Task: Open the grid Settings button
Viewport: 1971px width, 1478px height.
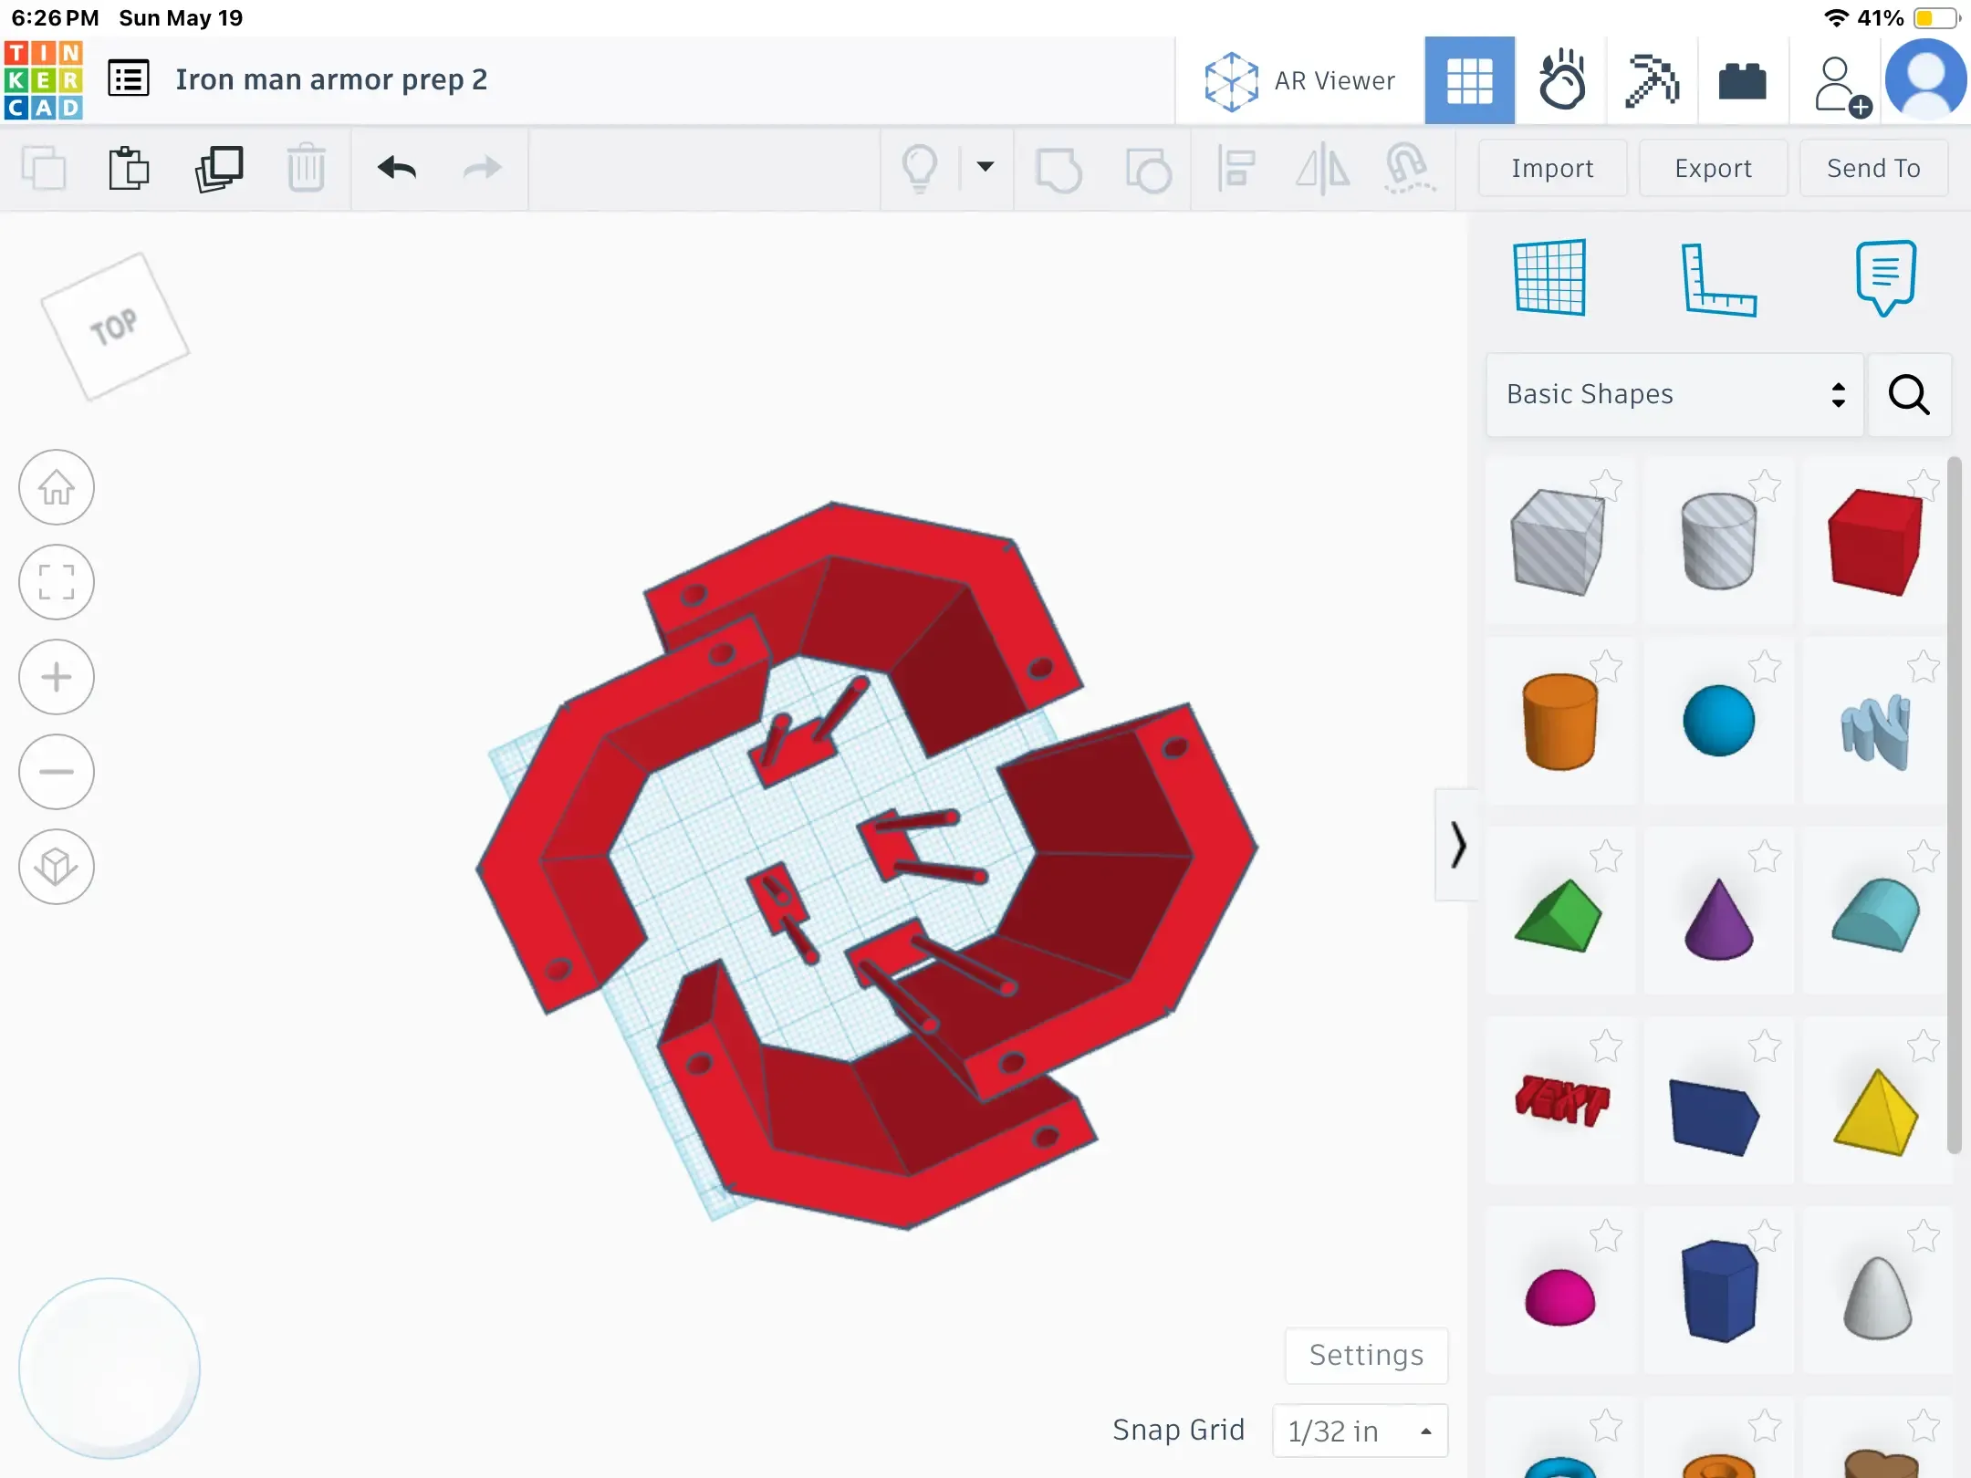Action: pyautogui.click(x=1366, y=1355)
